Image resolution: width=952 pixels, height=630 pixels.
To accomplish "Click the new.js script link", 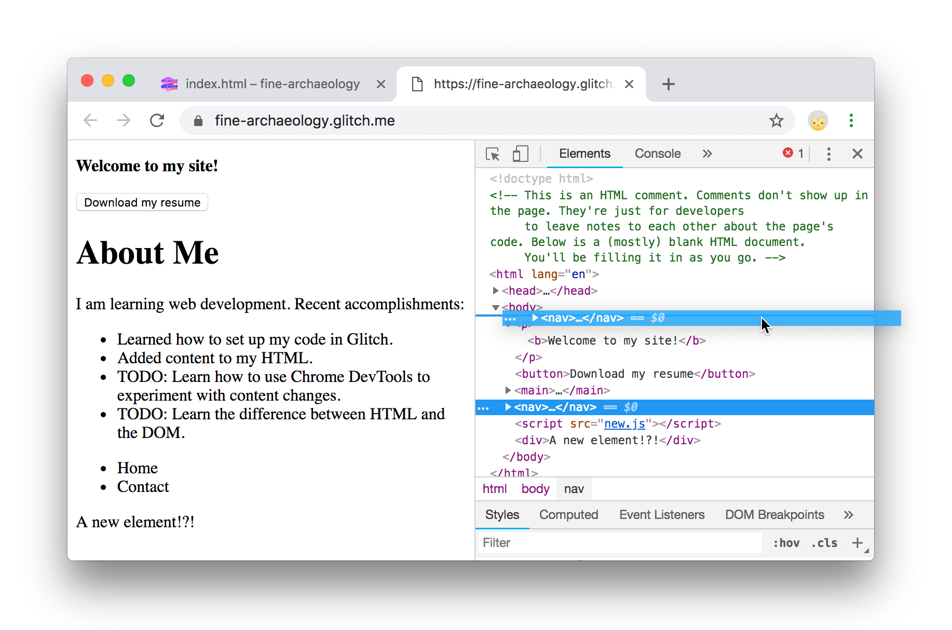I will point(624,423).
